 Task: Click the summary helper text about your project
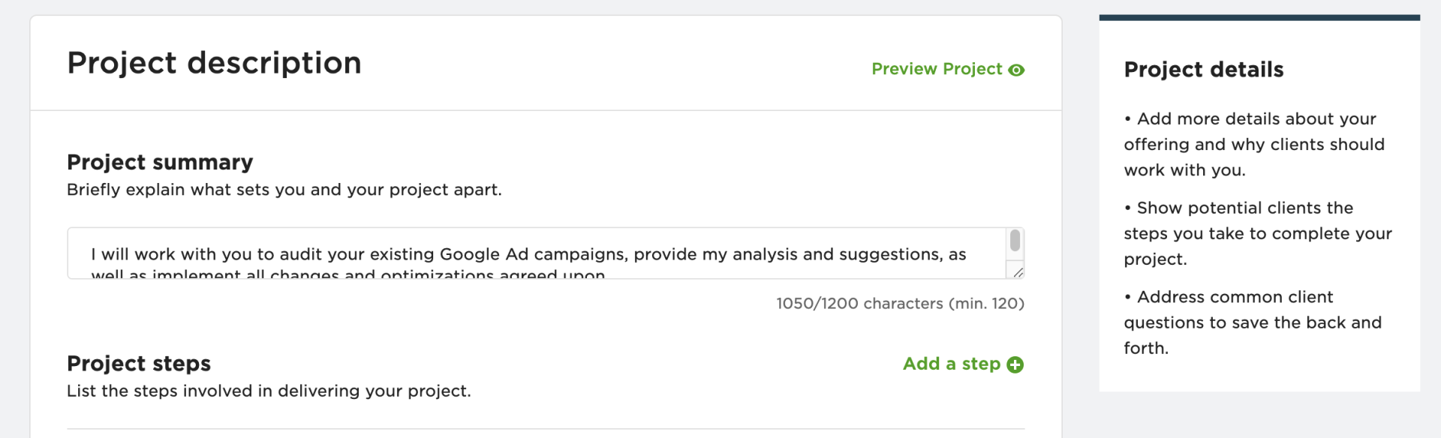click(285, 190)
